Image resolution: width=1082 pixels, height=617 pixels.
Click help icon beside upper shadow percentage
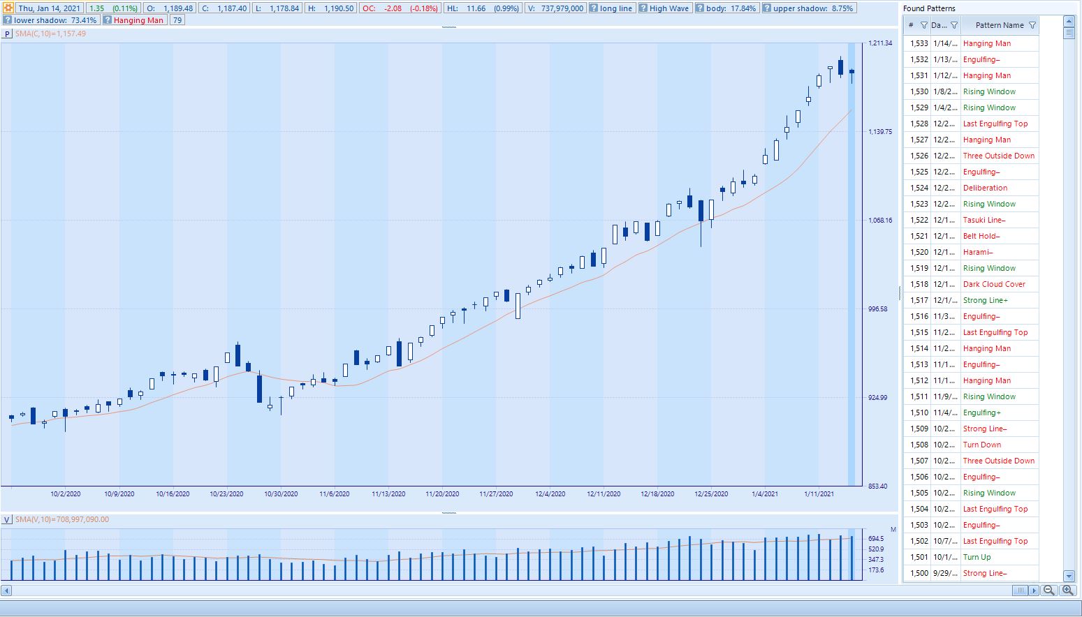tap(767, 8)
